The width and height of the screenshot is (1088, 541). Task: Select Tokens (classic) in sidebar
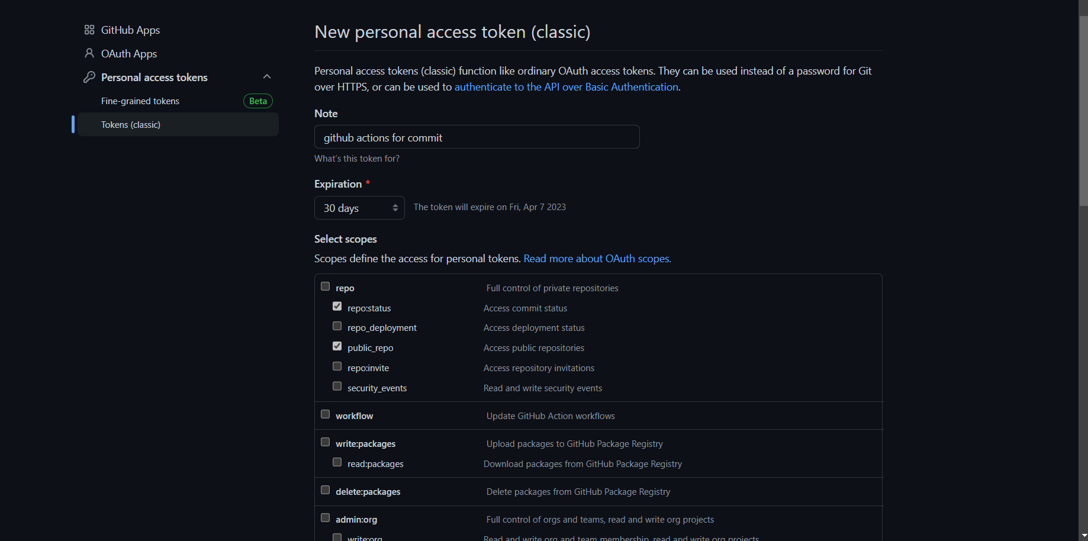(x=131, y=125)
